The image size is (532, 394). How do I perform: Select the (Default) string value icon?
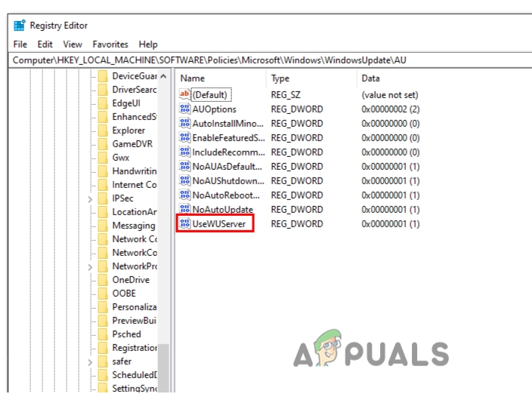[184, 94]
